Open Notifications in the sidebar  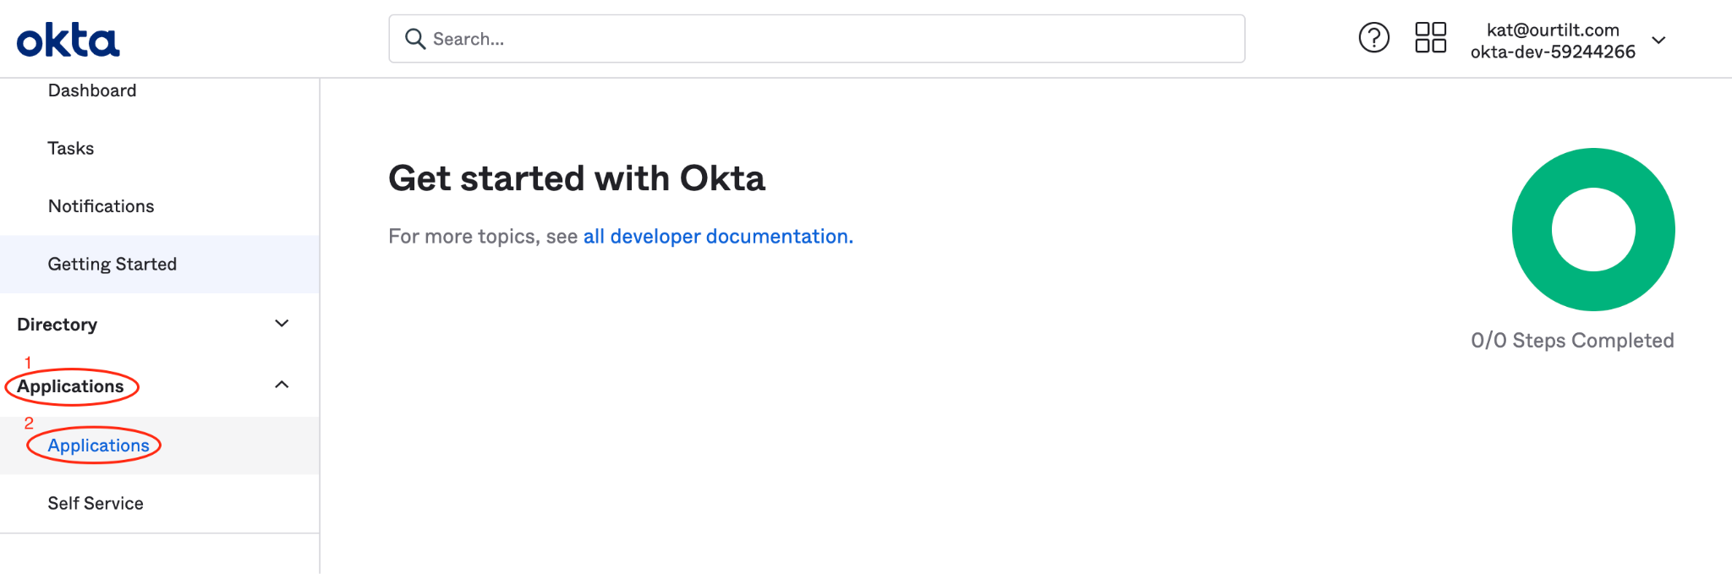(101, 206)
